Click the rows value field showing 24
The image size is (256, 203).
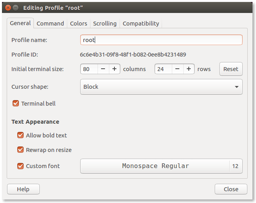click(x=164, y=69)
